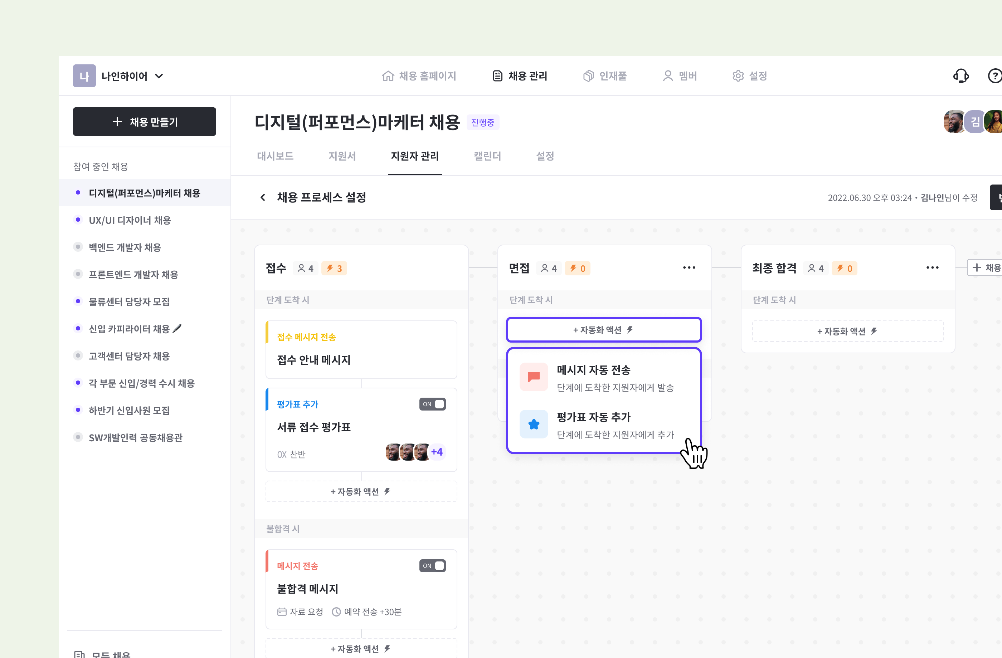Click the blue star icon for 평가표 자동 추가
This screenshot has width=1002, height=658.
tap(534, 424)
